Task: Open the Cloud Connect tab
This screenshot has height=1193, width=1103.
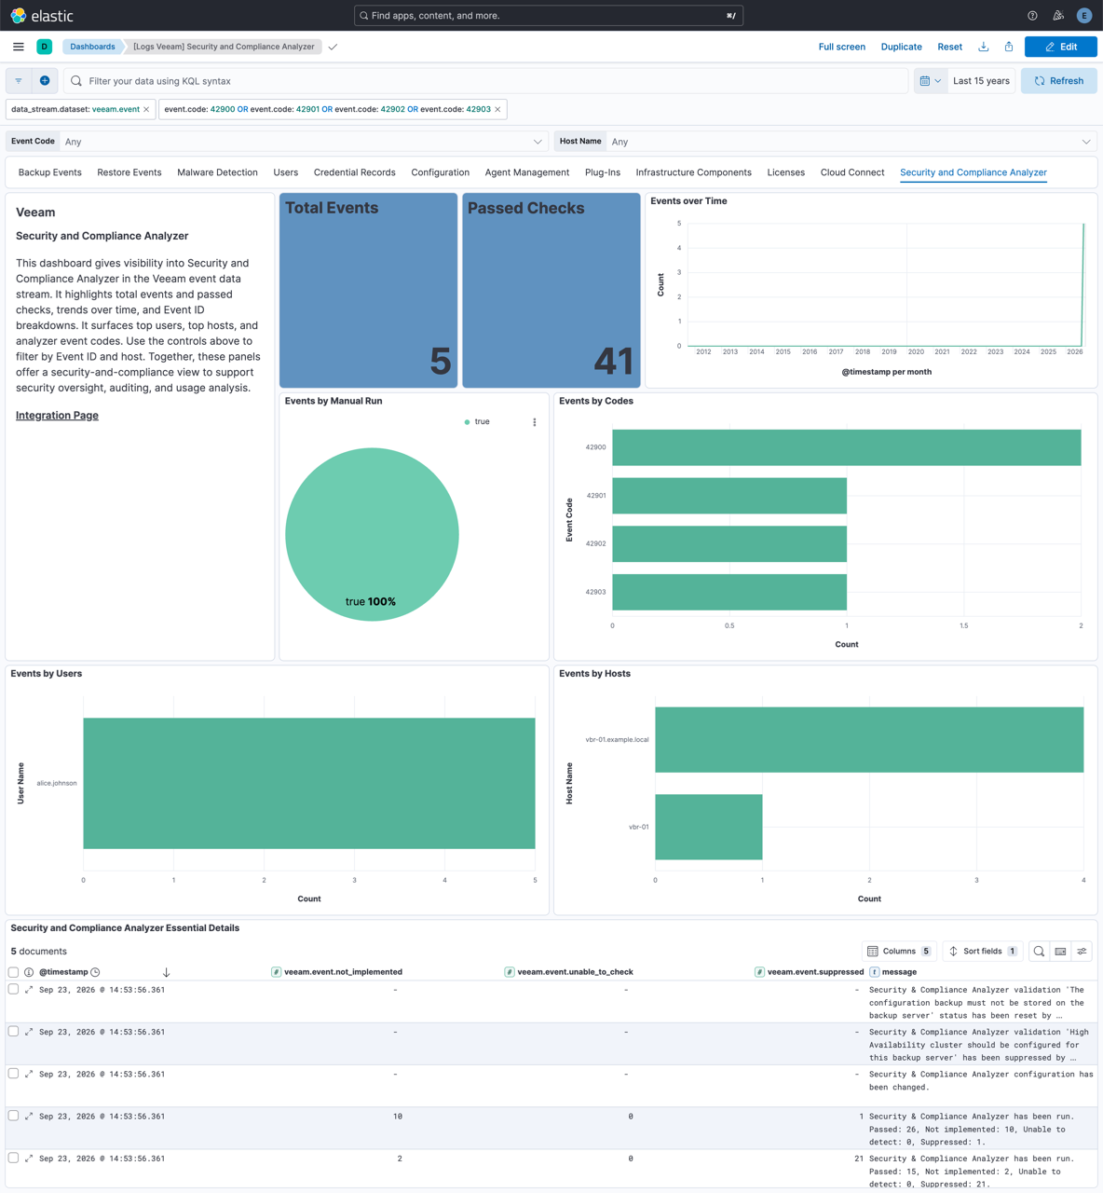Action: (x=852, y=172)
